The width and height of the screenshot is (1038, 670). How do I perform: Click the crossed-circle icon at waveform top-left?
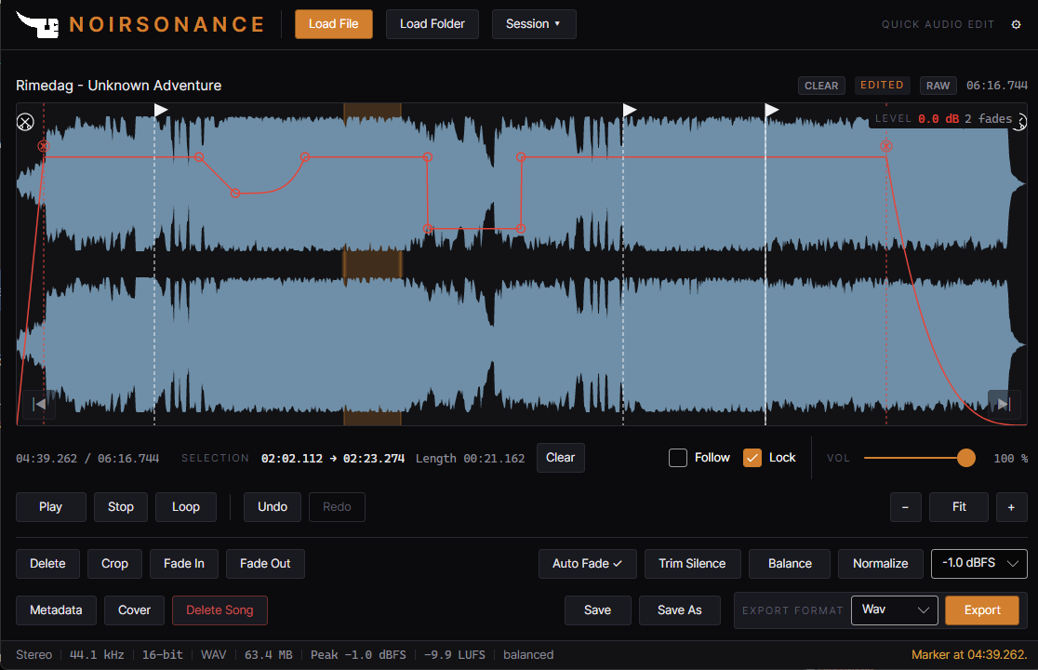pyautogui.click(x=25, y=122)
